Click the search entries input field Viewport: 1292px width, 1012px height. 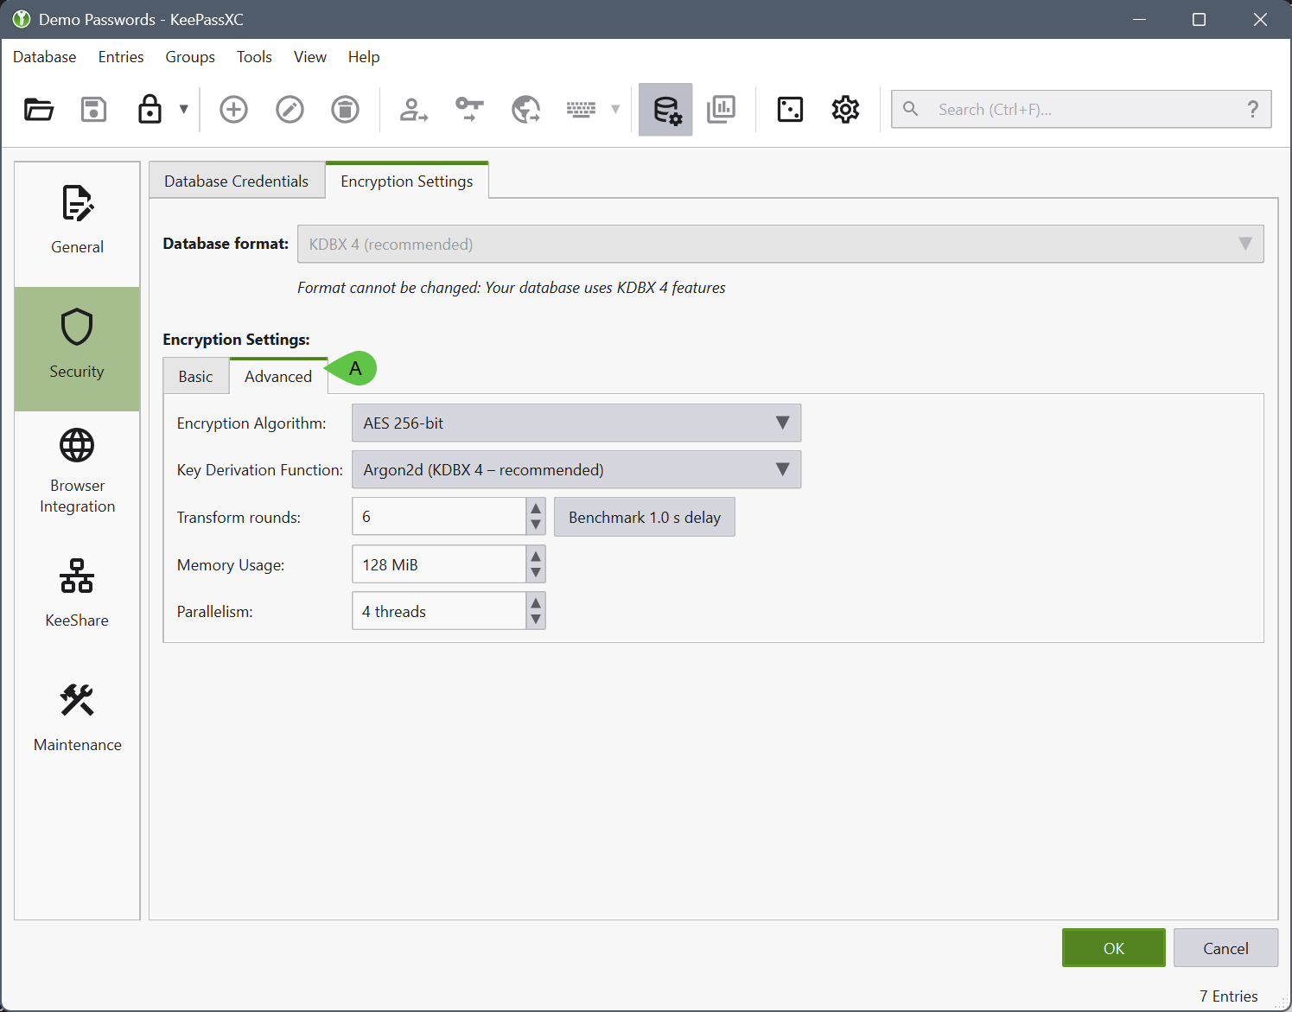(x=1080, y=110)
